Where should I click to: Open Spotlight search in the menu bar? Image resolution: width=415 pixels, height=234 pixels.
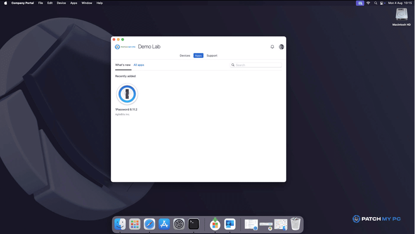pyautogui.click(x=376, y=3)
